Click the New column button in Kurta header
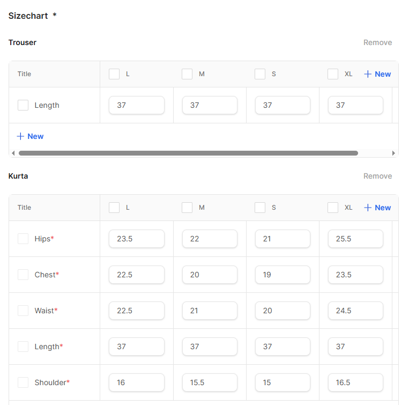Image resolution: width=409 pixels, height=405 pixels. pos(377,208)
